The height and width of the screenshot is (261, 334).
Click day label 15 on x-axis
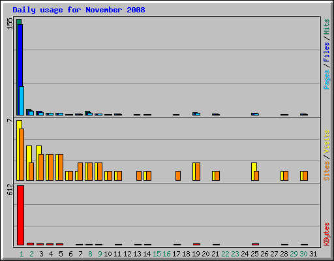[x=157, y=254]
